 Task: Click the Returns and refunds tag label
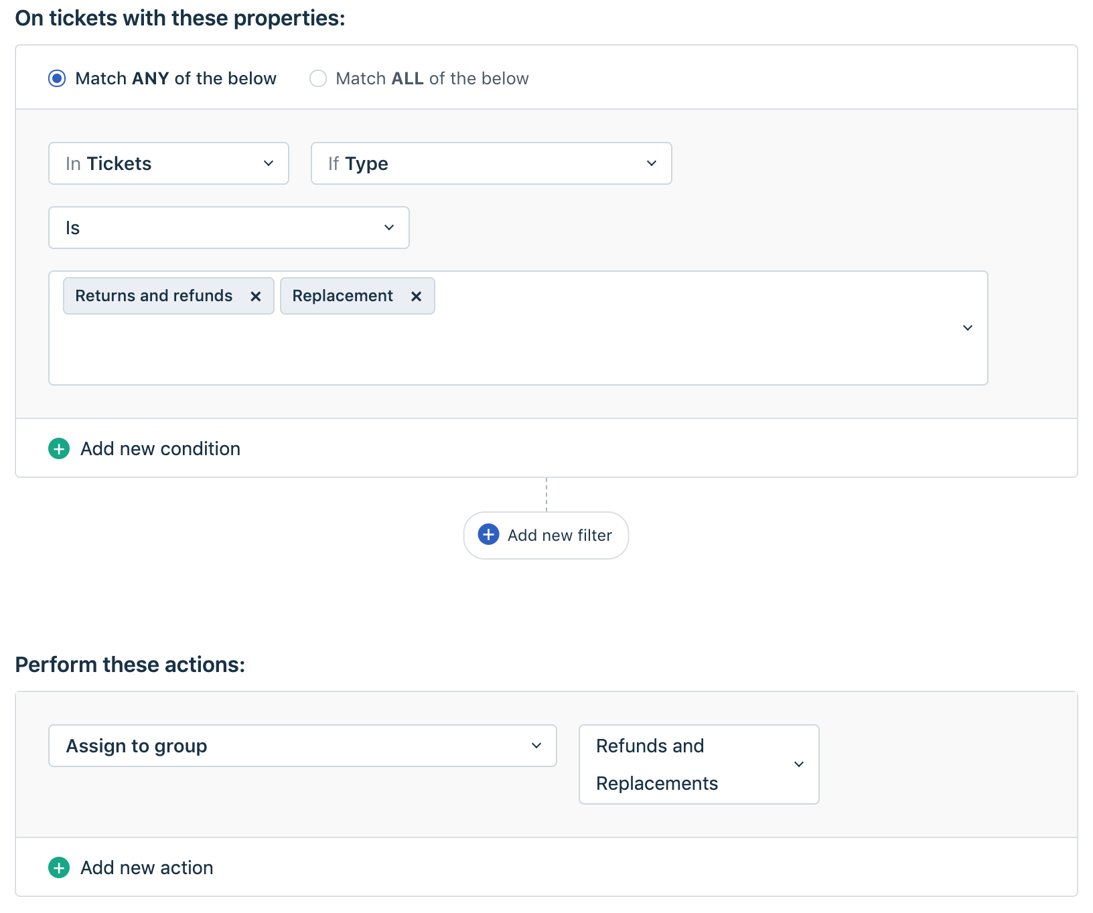coord(154,296)
